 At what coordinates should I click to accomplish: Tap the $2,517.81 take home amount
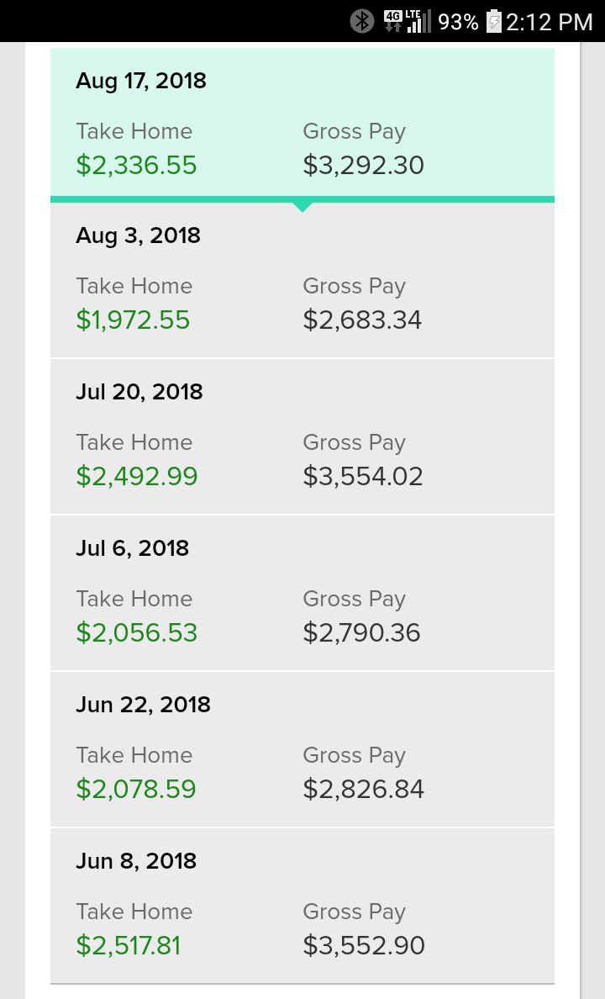click(128, 946)
